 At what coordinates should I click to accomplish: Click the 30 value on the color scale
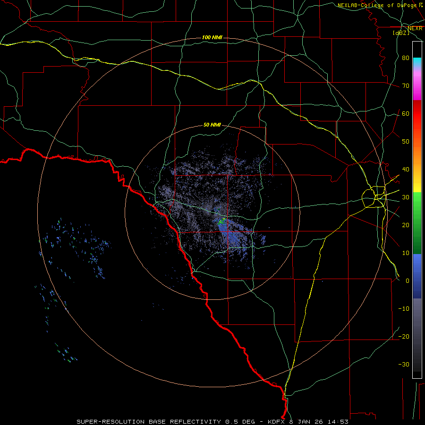pos(406,197)
